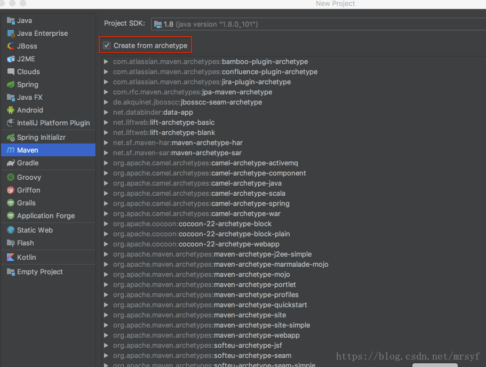
Task: Uncheck Create from archetype checkbox
Action: pyautogui.click(x=107, y=45)
